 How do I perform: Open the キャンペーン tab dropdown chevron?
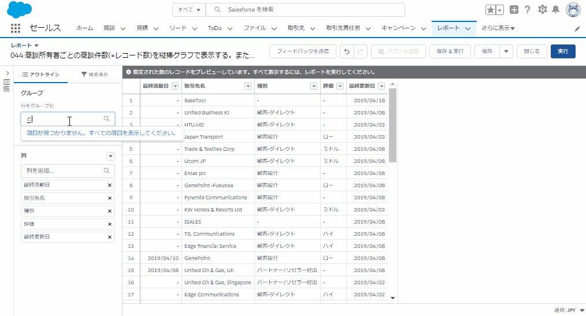point(424,28)
